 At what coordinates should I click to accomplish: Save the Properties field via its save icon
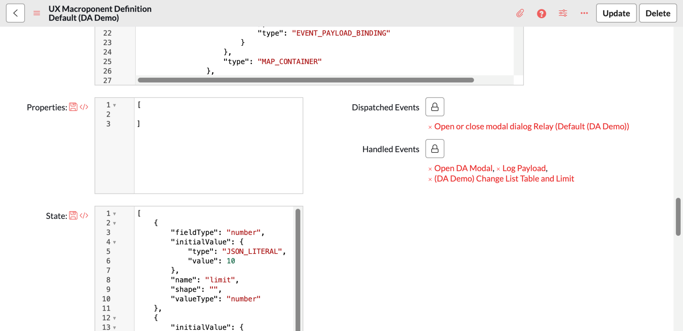point(73,106)
